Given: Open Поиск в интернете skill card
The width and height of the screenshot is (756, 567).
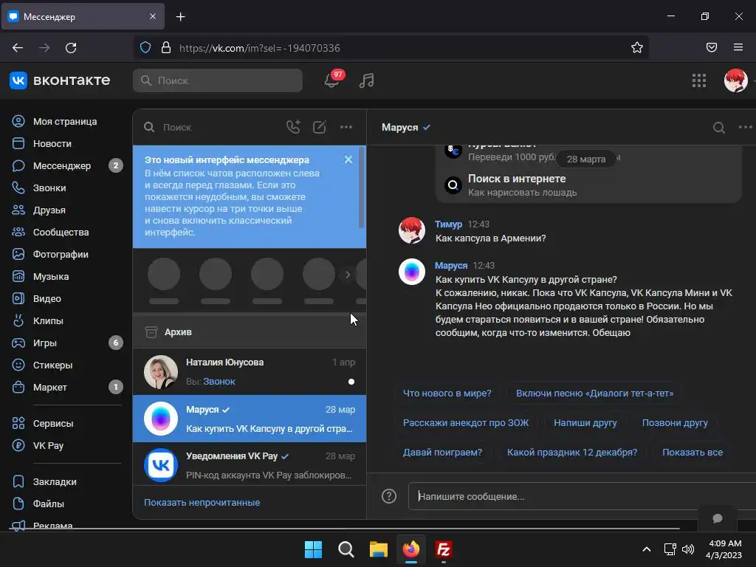Looking at the screenshot, I should 588,185.
